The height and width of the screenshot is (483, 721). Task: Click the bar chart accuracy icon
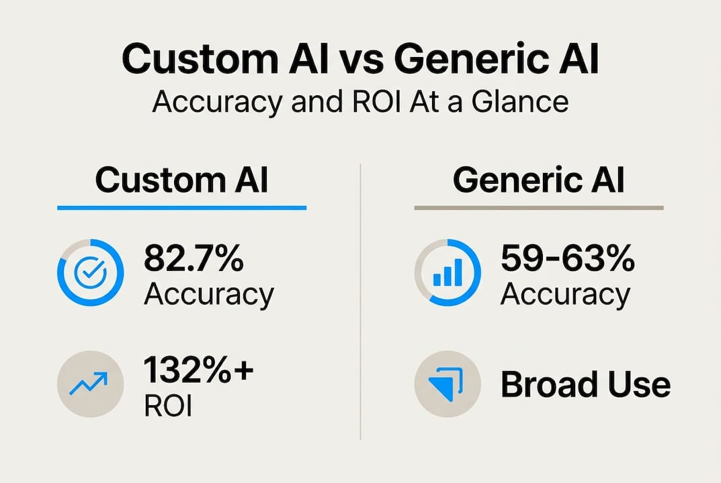tap(447, 273)
